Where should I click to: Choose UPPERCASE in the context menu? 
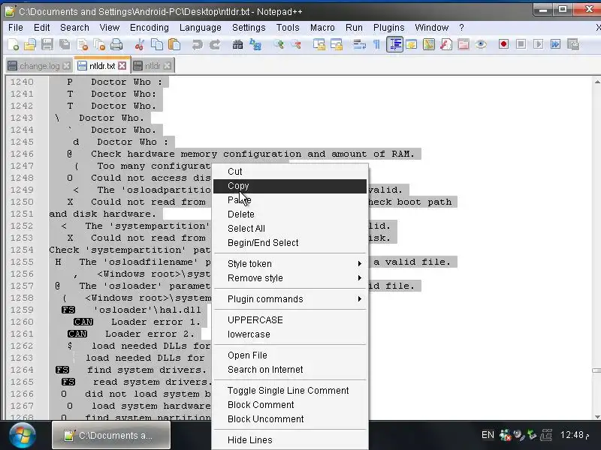[290, 320]
